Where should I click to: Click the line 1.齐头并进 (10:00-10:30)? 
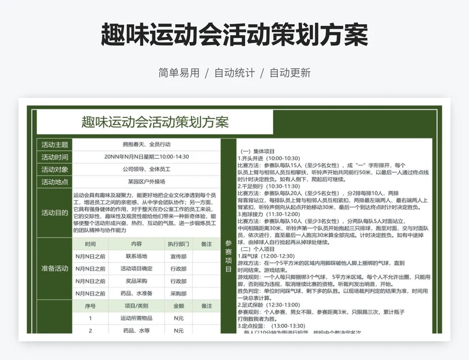[269, 158]
